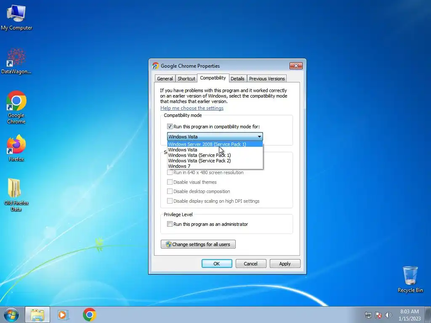Screen dimensions: 431x323
Task: Choose Windows 7 in the list
Action: (x=215, y=166)
